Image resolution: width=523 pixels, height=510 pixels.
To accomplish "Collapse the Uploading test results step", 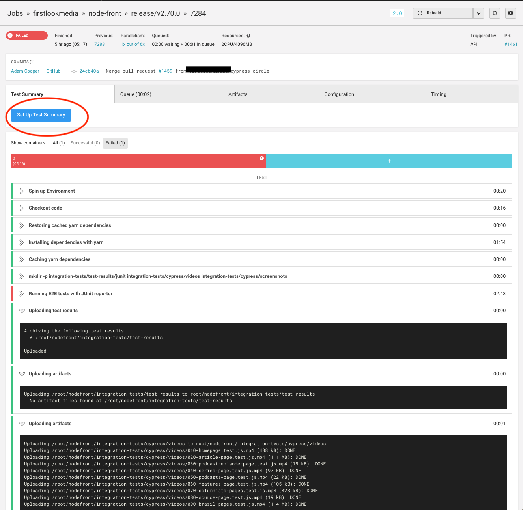I will coord(22,311).
